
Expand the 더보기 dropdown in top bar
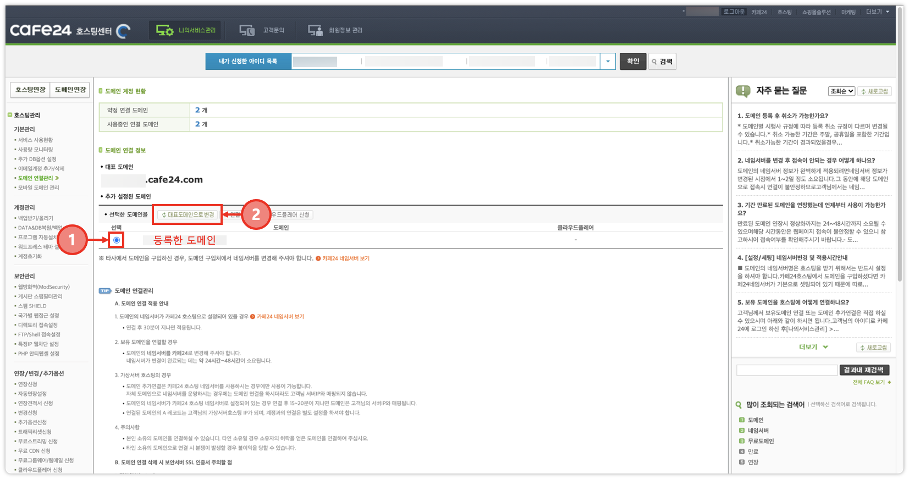pos(878,12)
